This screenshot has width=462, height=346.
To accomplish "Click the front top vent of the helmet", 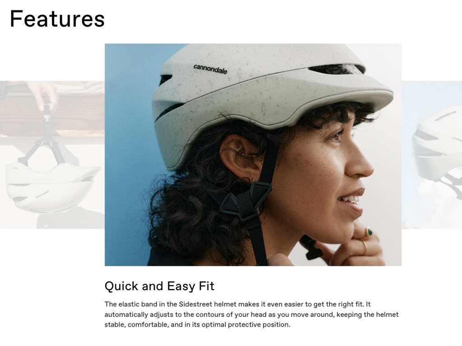I will pos(337,69).
